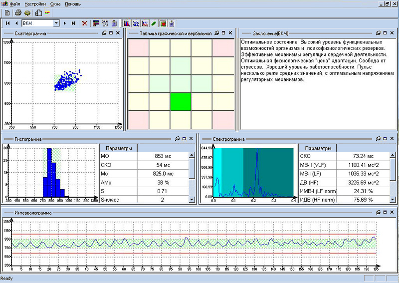Click the green pencil toolbar icon
Image resolution: width=399 pixels, height=283 pixels.
154,23
